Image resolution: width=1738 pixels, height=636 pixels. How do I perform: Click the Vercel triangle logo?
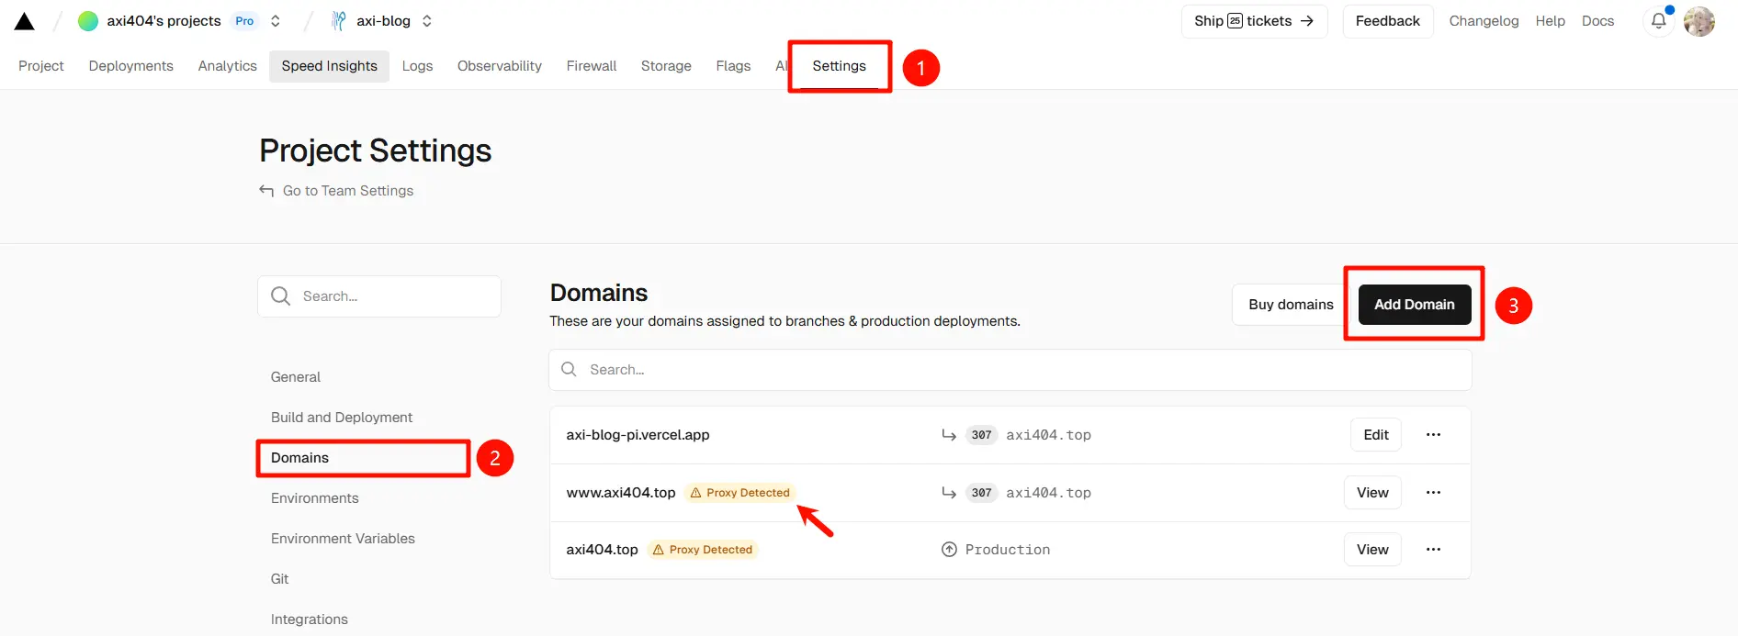pyautogui.click(x=25, y=21)
